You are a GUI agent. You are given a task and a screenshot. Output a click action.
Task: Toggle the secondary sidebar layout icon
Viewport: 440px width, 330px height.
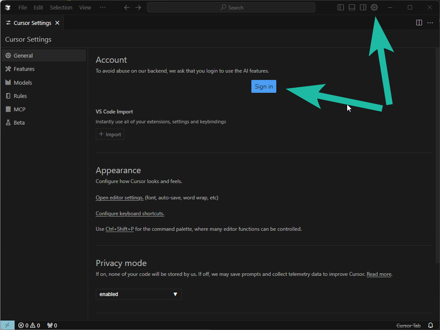(363, 8)
